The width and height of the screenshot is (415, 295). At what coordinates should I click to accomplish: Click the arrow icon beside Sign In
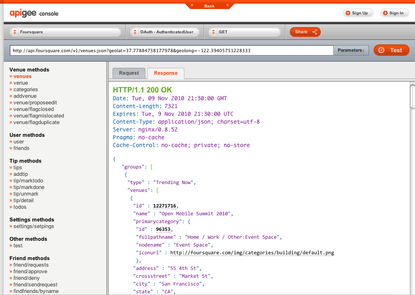pyautogui.click(x=385, y=13)
